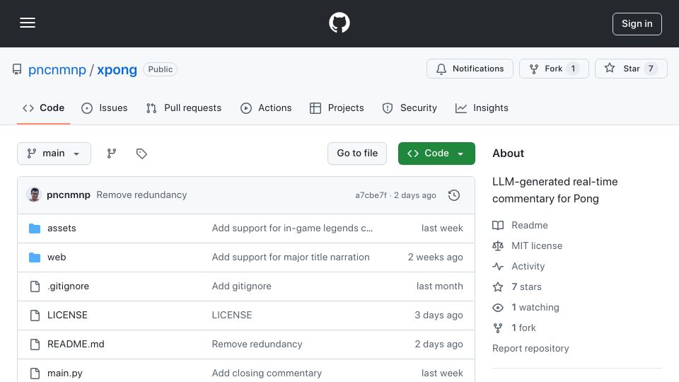Viewport: 679px width, 382px height.
Task: Switch to the Issues tab
Action: coord(105,108)
